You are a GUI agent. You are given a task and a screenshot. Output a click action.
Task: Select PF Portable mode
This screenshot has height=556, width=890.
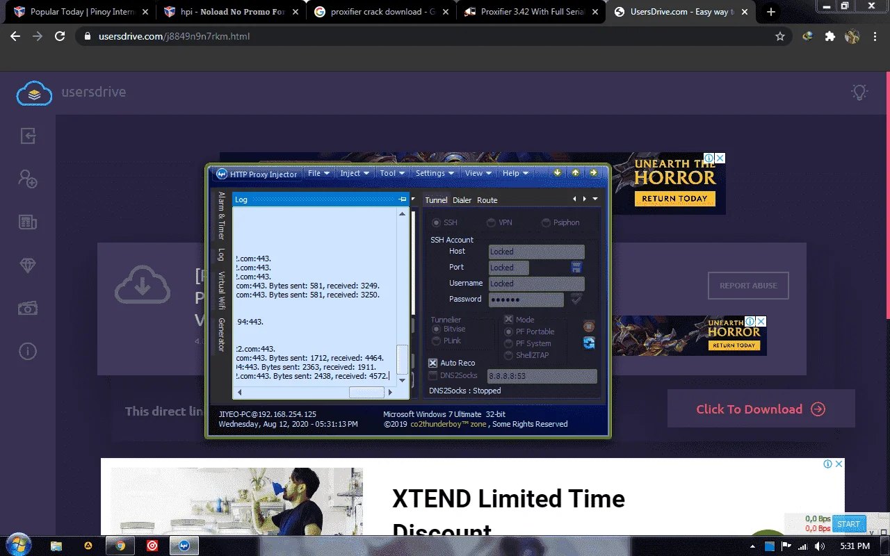coord(509,332)
